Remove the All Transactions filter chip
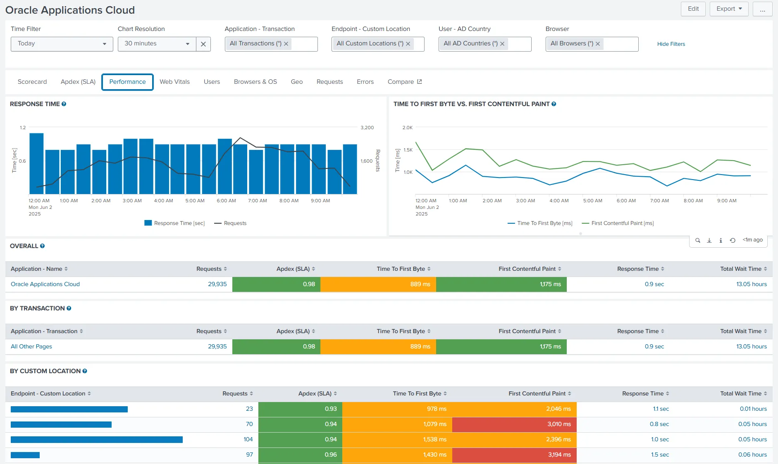 (286, 44)
